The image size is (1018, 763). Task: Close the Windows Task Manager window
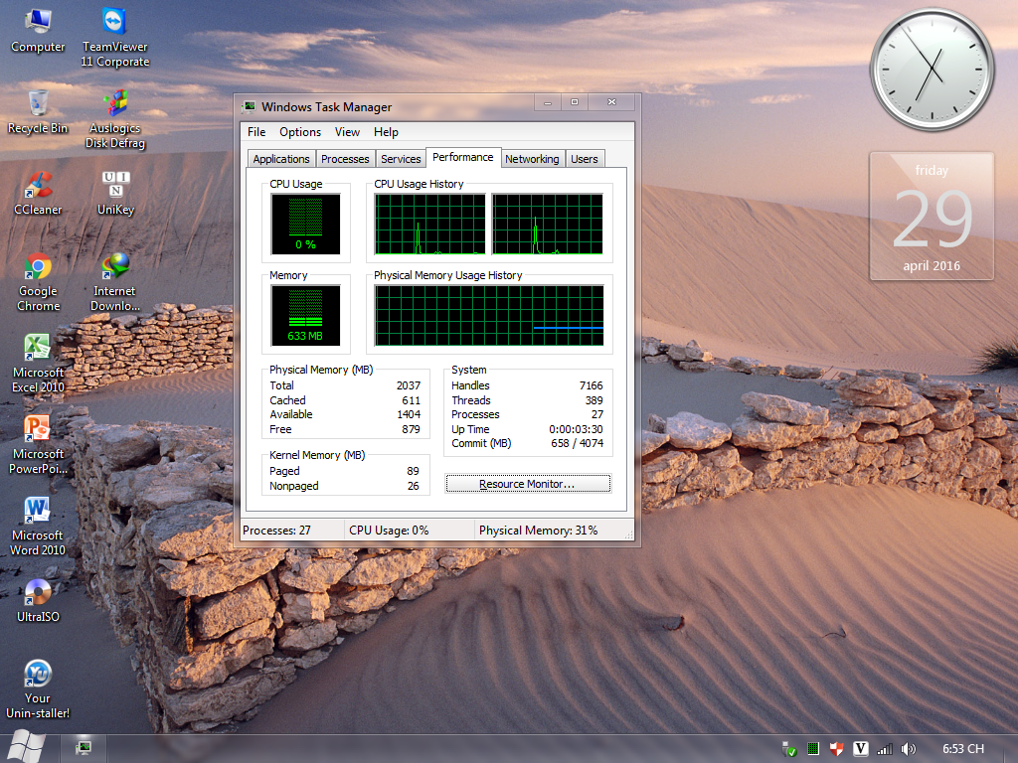[x=611, y=102]
